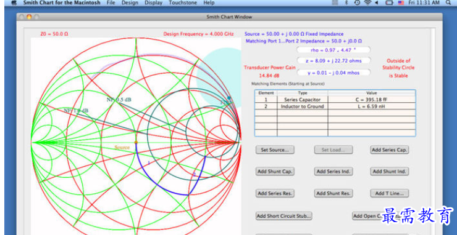Open the Time Machine menu icon
The image size is (457, 235).
tap(357, 2)
